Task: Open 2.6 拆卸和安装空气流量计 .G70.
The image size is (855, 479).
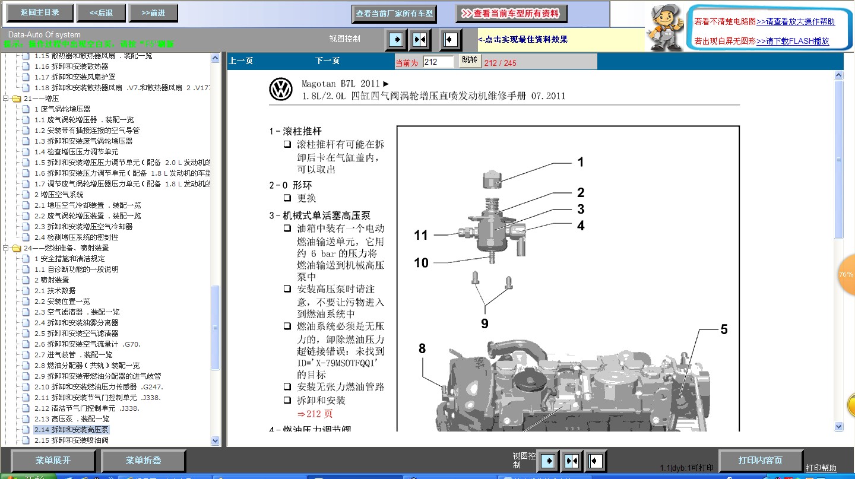Action: click(87, 344)
